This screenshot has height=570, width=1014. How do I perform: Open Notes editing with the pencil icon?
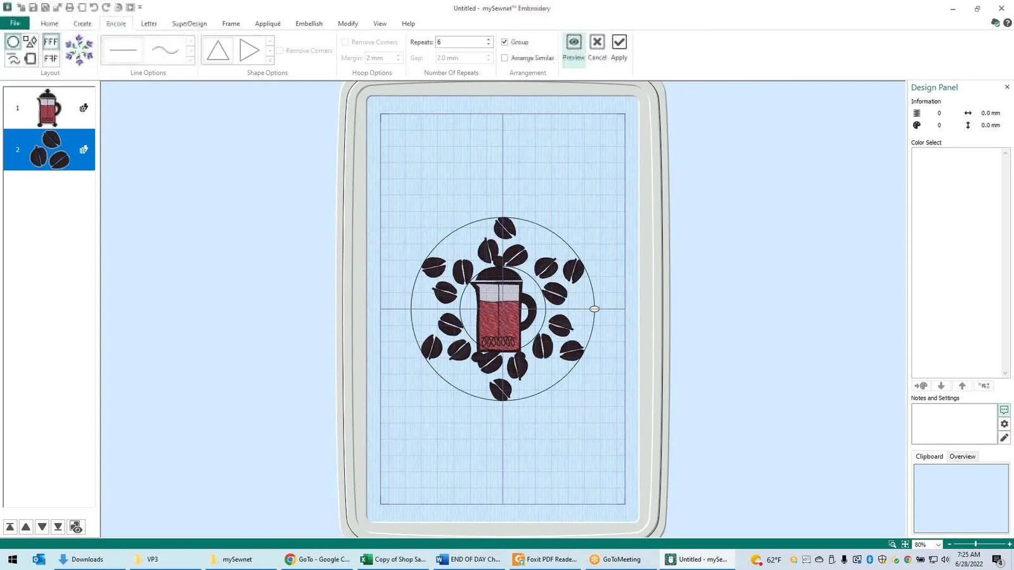tap(1004, 438)
